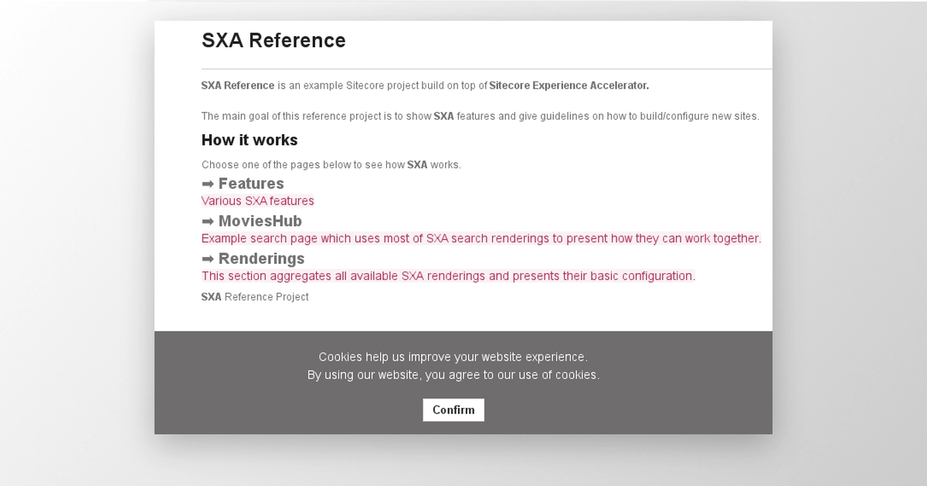Image resolution: width=927 pixels, height=486 pixels.
Task: Open the MoviesHub page heading link
Action: (x=252, y=221)
